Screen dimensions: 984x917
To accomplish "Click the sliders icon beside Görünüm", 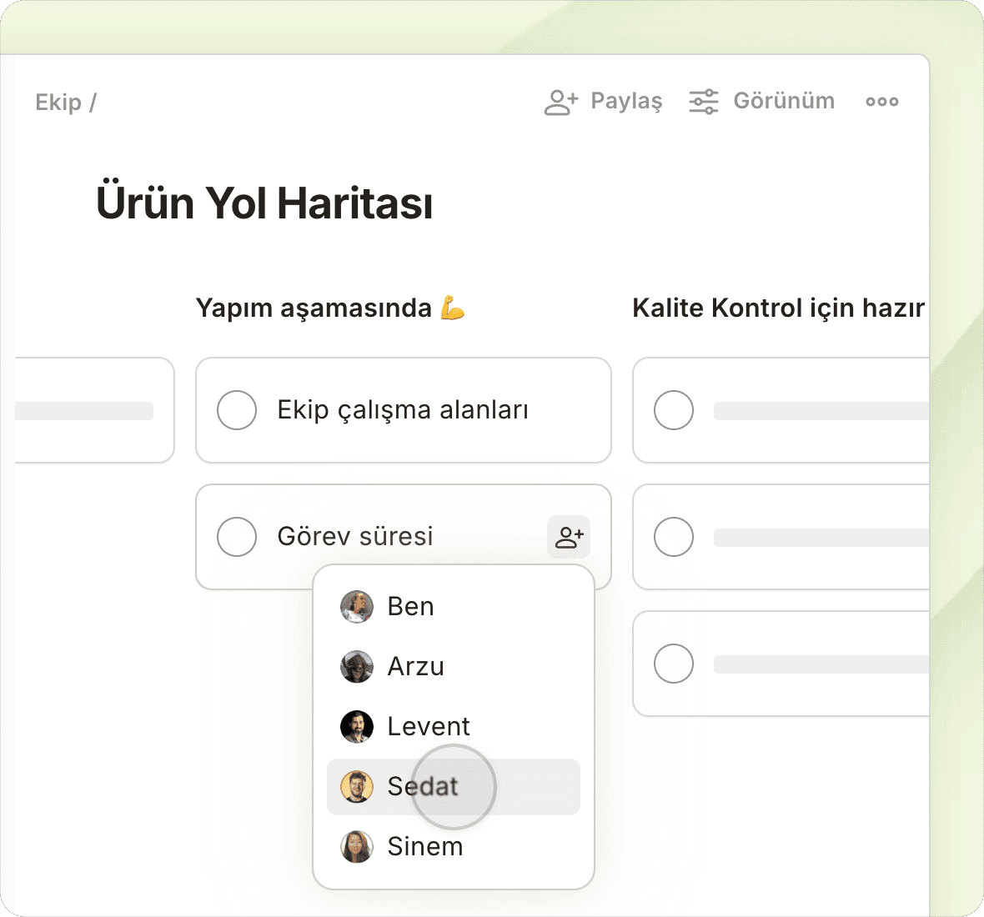I will click(703, 102).
